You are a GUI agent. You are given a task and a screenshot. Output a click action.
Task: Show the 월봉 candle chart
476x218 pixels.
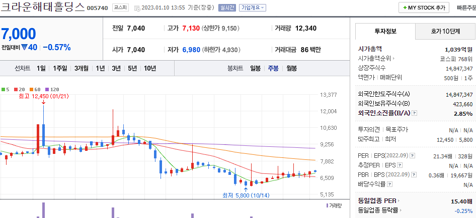tap(291, 68)
